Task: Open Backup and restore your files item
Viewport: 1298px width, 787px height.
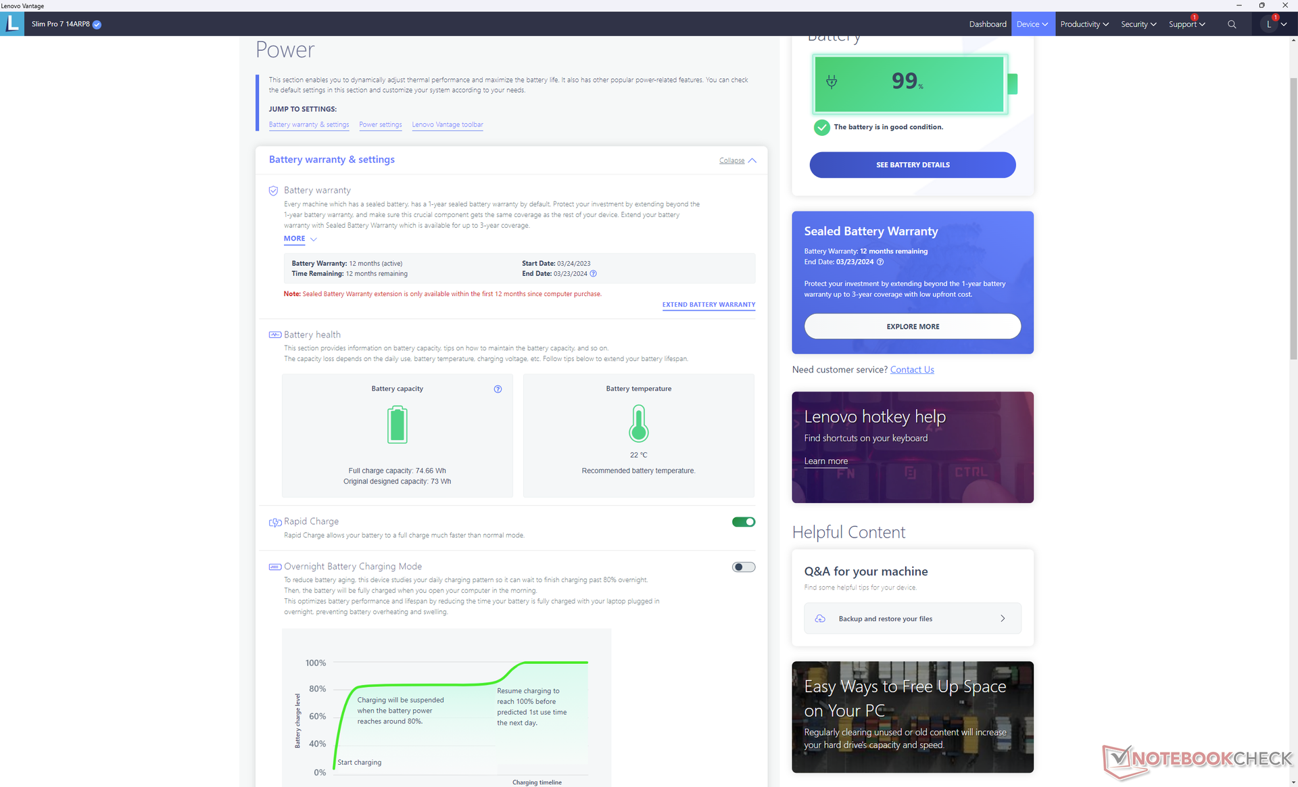Action: (913, 619)
